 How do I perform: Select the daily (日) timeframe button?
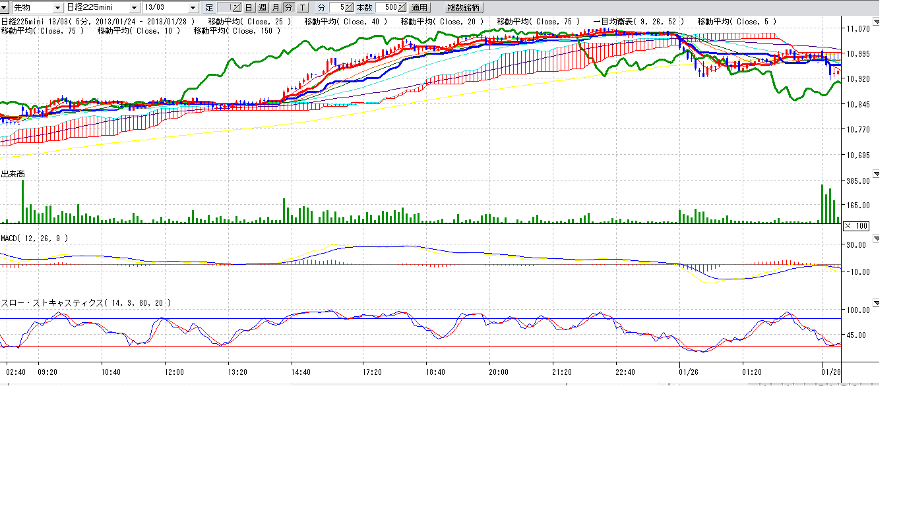pos(249,8)
